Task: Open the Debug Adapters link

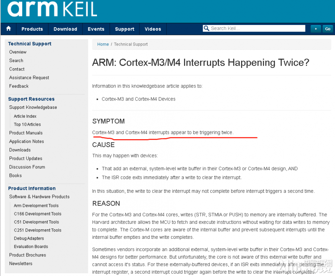Action: [29, 238]
